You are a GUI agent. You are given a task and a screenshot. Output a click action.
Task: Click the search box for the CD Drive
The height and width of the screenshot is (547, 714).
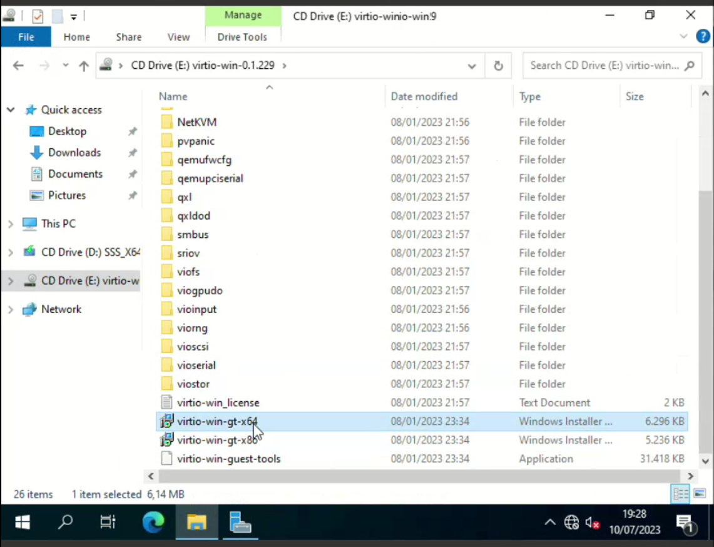[x=604, y=66]
